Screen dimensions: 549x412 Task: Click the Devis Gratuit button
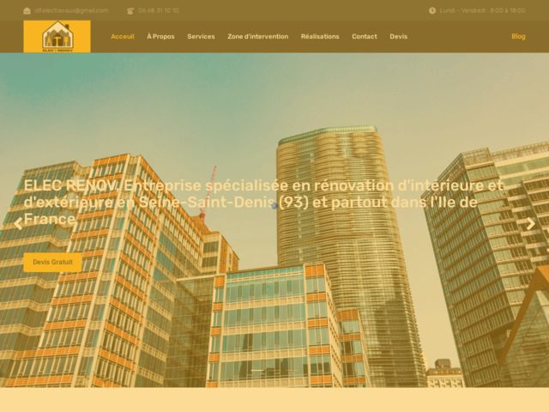[x=53, y=262]
